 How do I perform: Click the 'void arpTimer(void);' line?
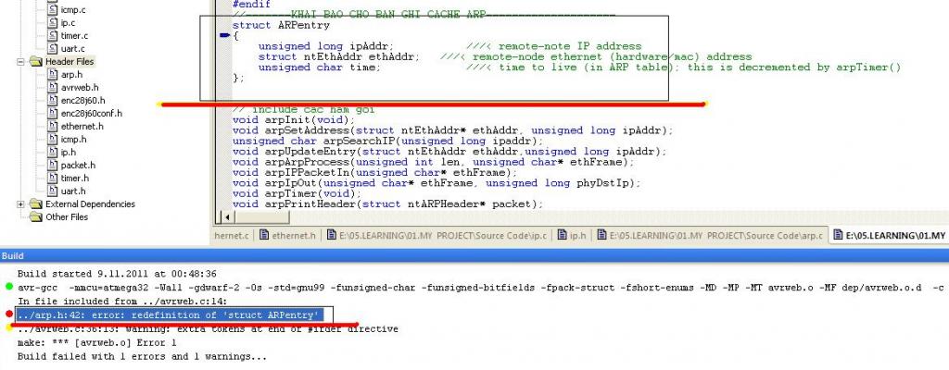pyautogui.click(x=297, y=193)
